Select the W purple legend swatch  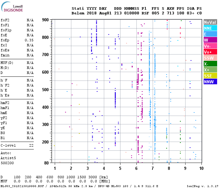[x=210, y=40]
